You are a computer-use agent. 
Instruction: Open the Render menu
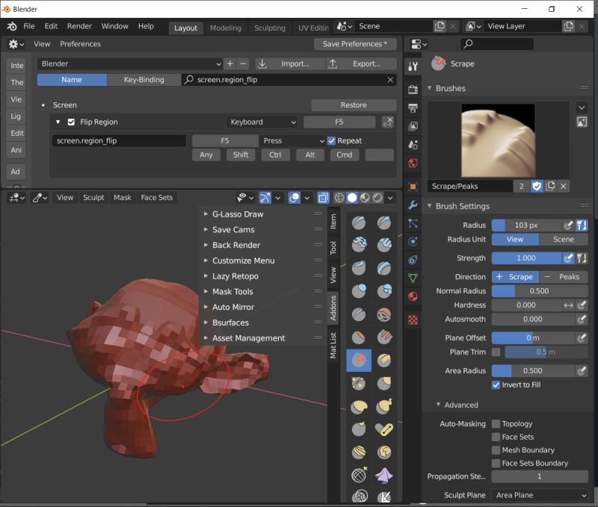tap(79, 25)
